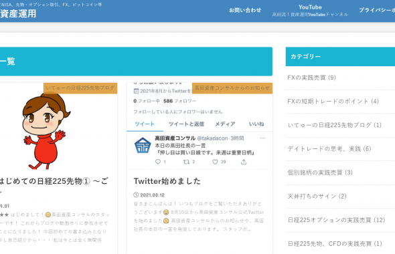The height and width of the screenshot is (254, 395).
Task: Click the 0 フォロー中 count
Action: click(147, 101)
